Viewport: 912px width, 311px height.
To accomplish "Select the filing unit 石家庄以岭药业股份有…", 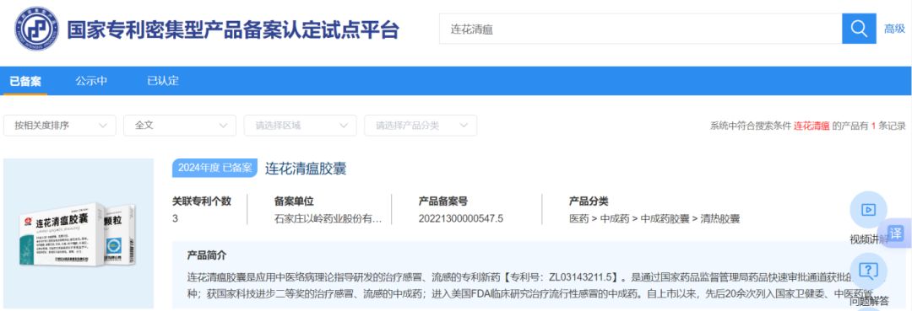I will click(x=328, y=219).
